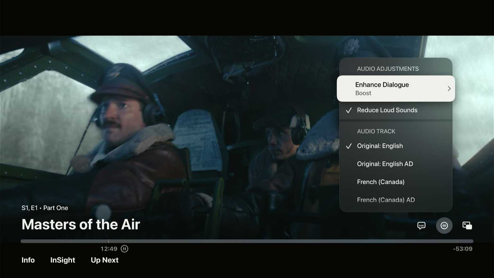Enter picture-in-picture mode

[x=467, y=226]
